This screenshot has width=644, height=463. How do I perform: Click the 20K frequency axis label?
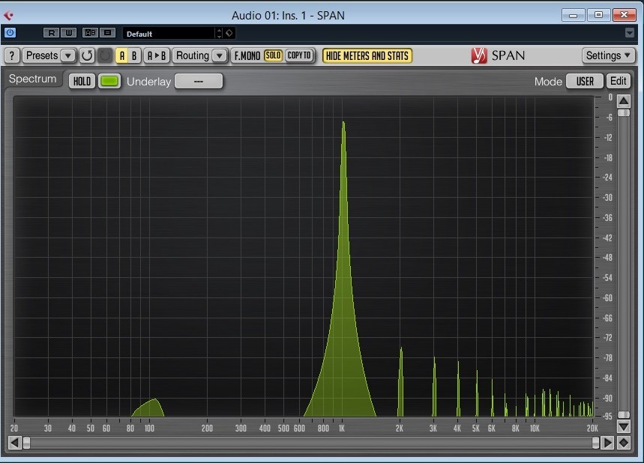592,429
